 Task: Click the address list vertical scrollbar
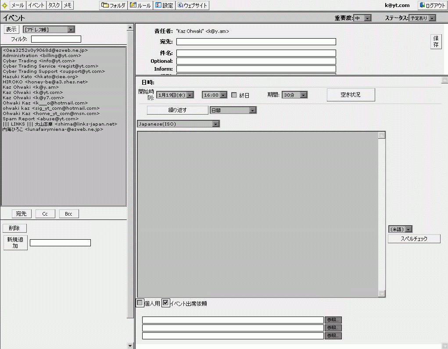tap(130, 176)
